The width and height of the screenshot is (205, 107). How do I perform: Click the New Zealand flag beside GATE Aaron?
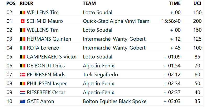coord(23,101)
